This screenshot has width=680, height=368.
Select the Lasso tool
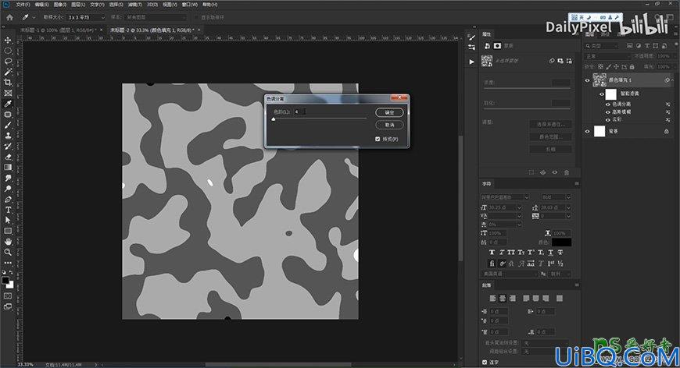pos(8,61)
